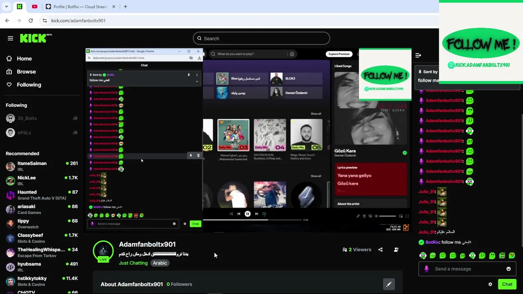Screen dimensions: 523x294
Task: Click the browser forward arrow
Action: pyautogui.click(x=19, y=20)
